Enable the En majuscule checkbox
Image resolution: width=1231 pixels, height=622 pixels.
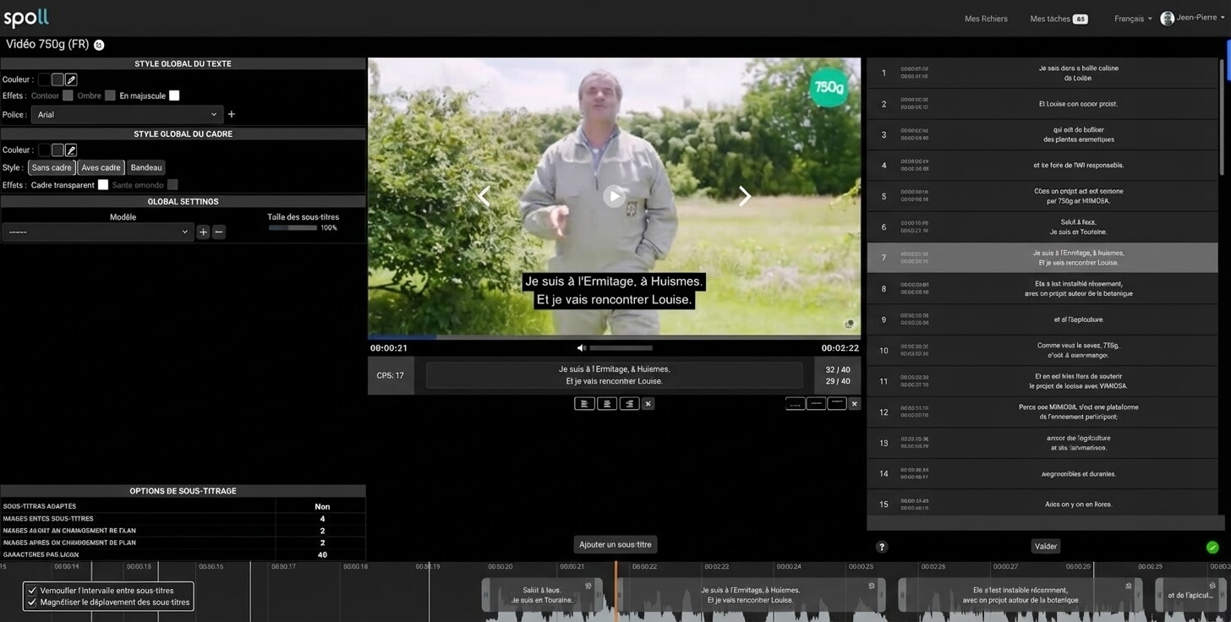tap(174, 95)
